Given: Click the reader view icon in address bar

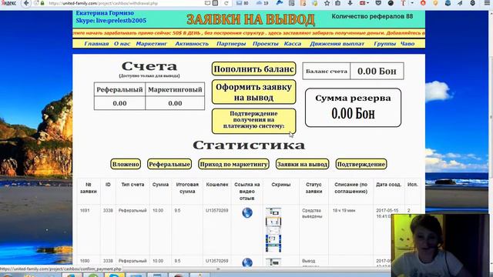Looking at the screenshot, I should coord(207,3).
